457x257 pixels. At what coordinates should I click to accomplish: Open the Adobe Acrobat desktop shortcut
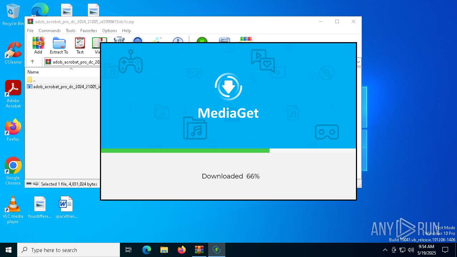(13, 94)
